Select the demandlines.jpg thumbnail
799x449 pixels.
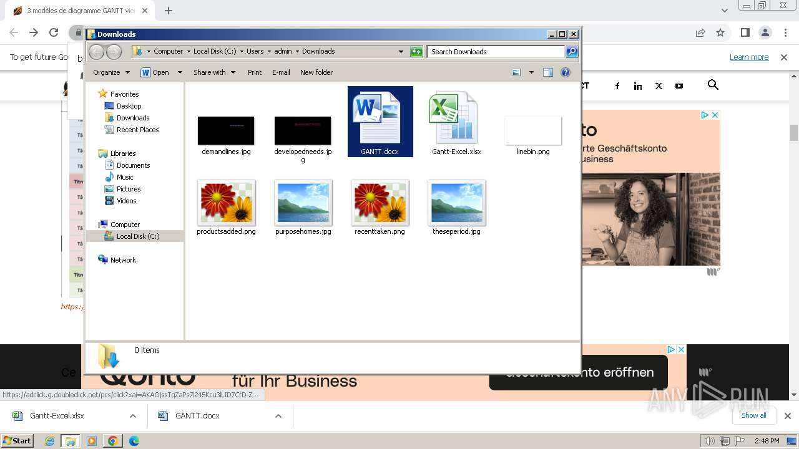226,130
